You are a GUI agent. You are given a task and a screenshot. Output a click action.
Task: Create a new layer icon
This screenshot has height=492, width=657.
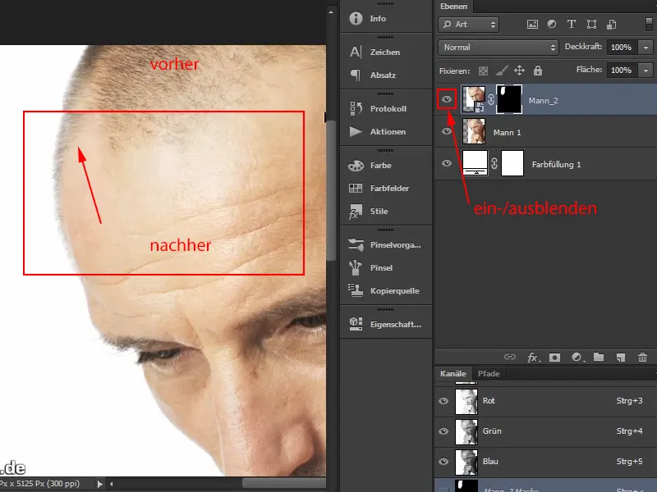621,358
